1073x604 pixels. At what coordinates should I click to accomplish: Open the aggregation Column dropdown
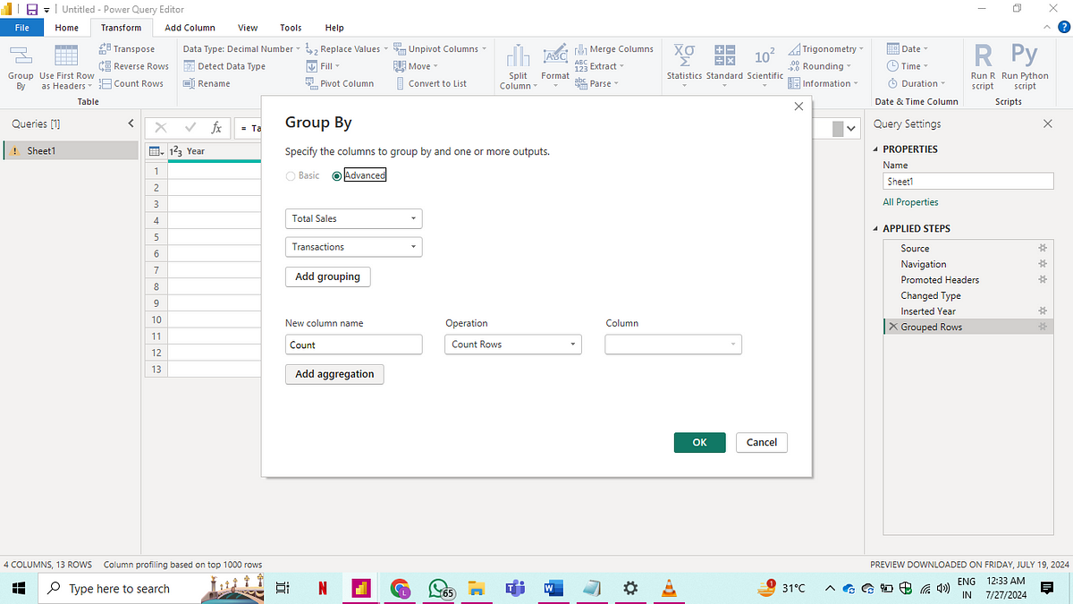(x=673, y=345)
